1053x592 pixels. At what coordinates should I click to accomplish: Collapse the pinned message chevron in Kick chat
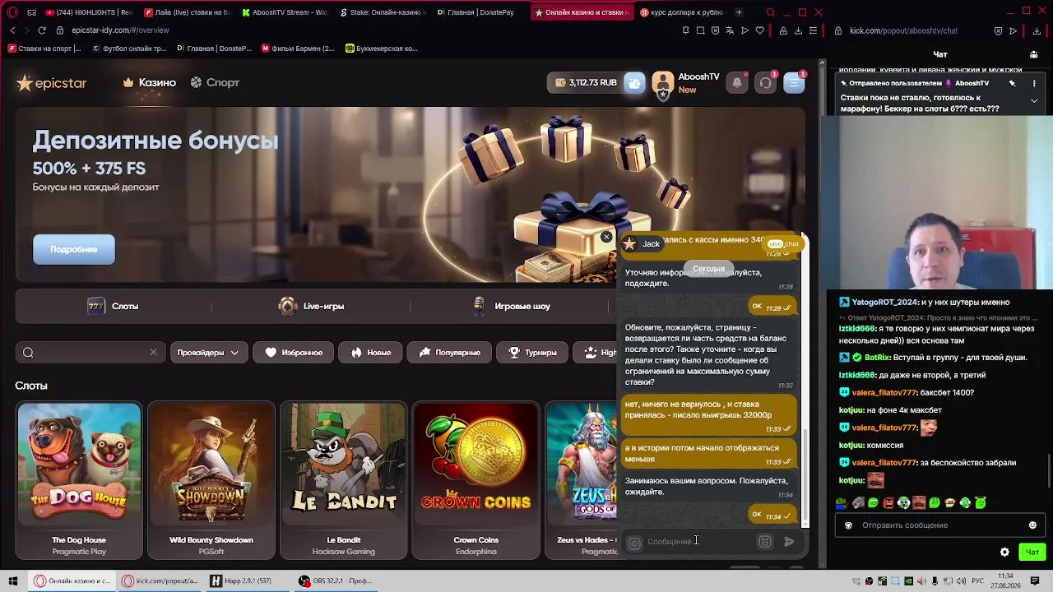tap(1034, 100)
